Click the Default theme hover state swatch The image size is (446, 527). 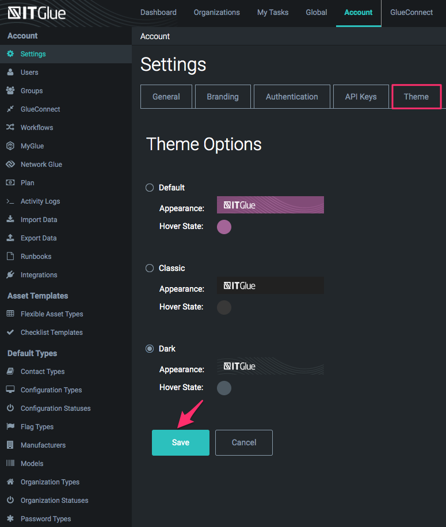[x=224, y=227]
